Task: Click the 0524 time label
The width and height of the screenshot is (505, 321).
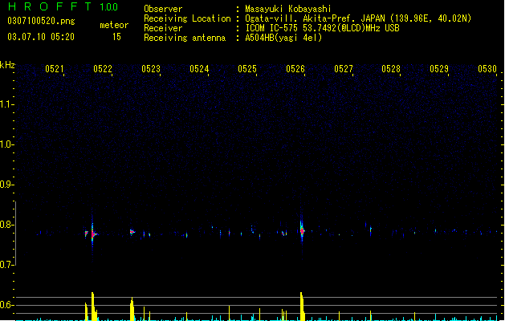Action: pos(199,68)
